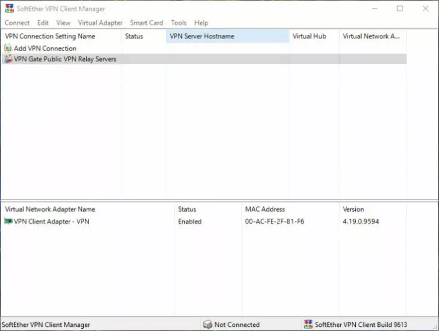Viewport: 439px width, 331px height.
Task: Click the Not Connected status bar icon
Action: 208,325
